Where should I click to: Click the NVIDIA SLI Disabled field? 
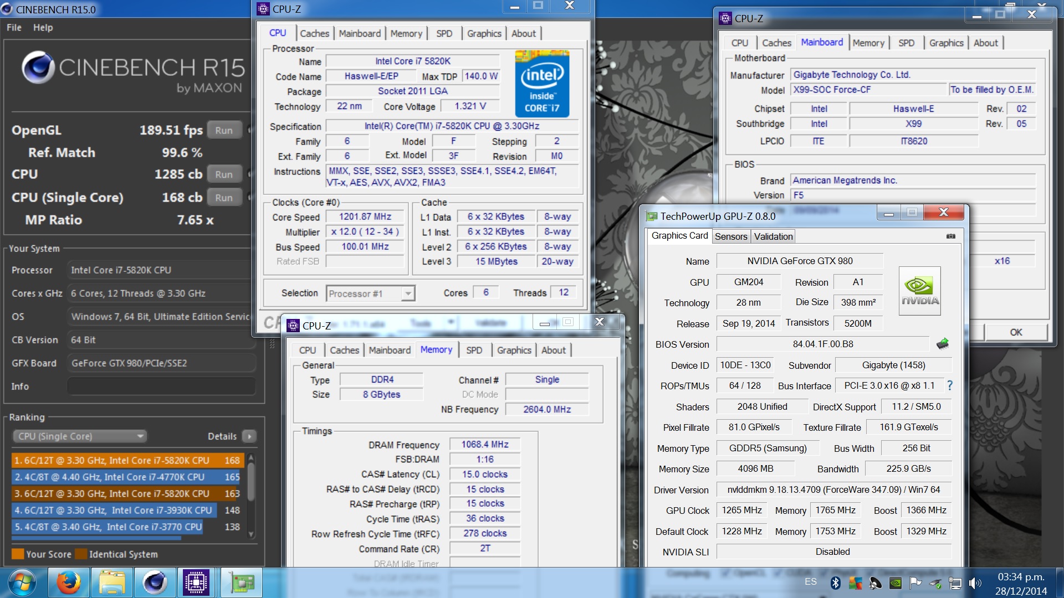(833, 551)
